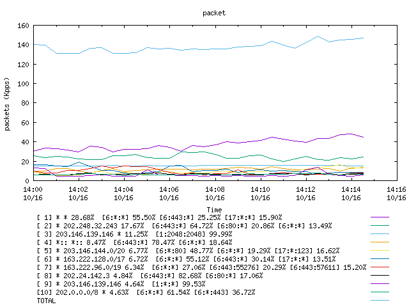The height and width of the screenshot is (307, 409).
Task: Click the x-axis tick label 14:12
Action: coord(305,189)
